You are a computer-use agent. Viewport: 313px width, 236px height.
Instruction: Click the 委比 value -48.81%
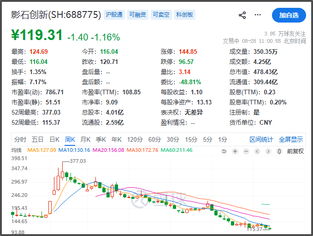click(190, 82)
